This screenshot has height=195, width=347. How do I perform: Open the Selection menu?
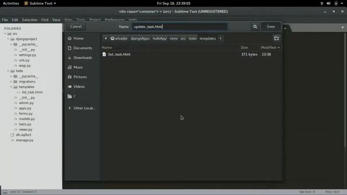point(30,19)
